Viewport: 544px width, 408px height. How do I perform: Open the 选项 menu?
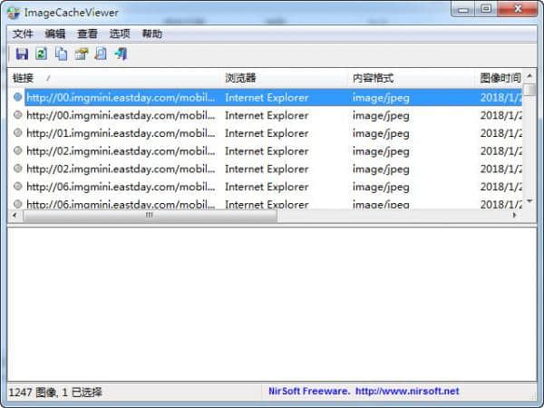click(120, 34)
